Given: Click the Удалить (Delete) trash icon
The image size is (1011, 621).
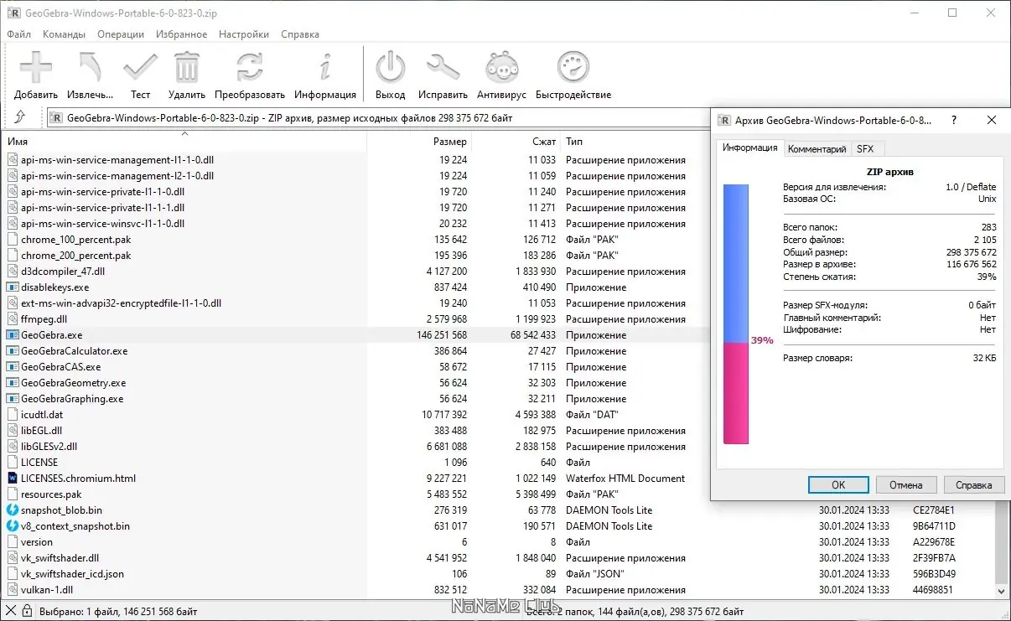Looking at the screenshot, I should coord(185,67).
